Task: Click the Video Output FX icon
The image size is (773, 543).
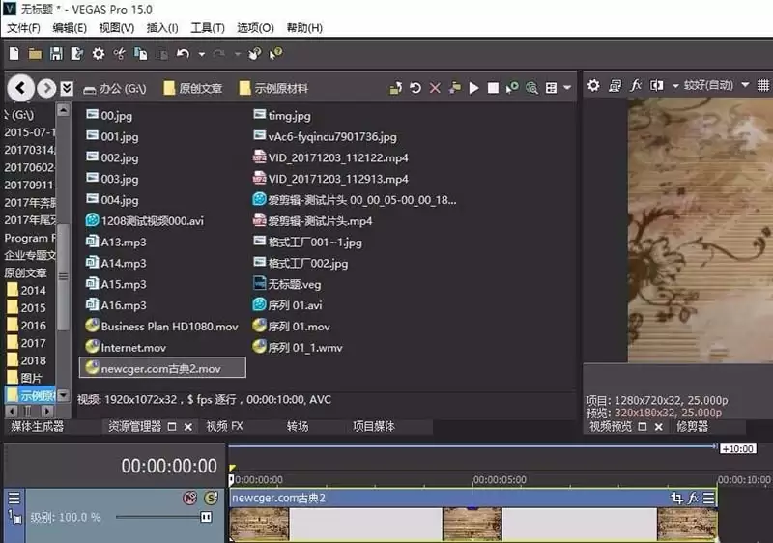Action: pyautogui.click(x=636, y=86)
